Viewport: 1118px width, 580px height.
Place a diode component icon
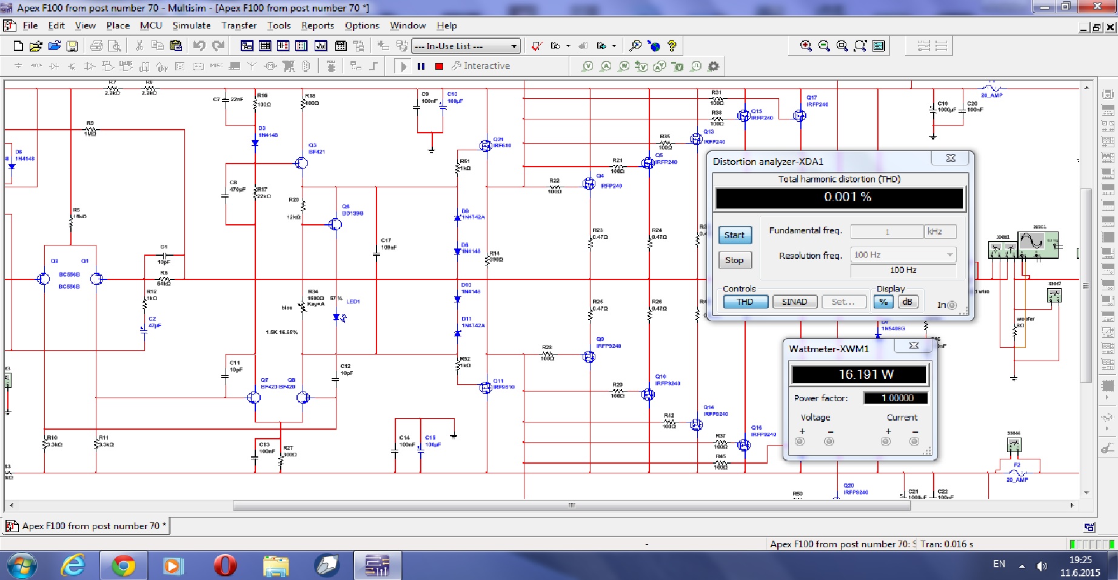(x=55, y=66)
